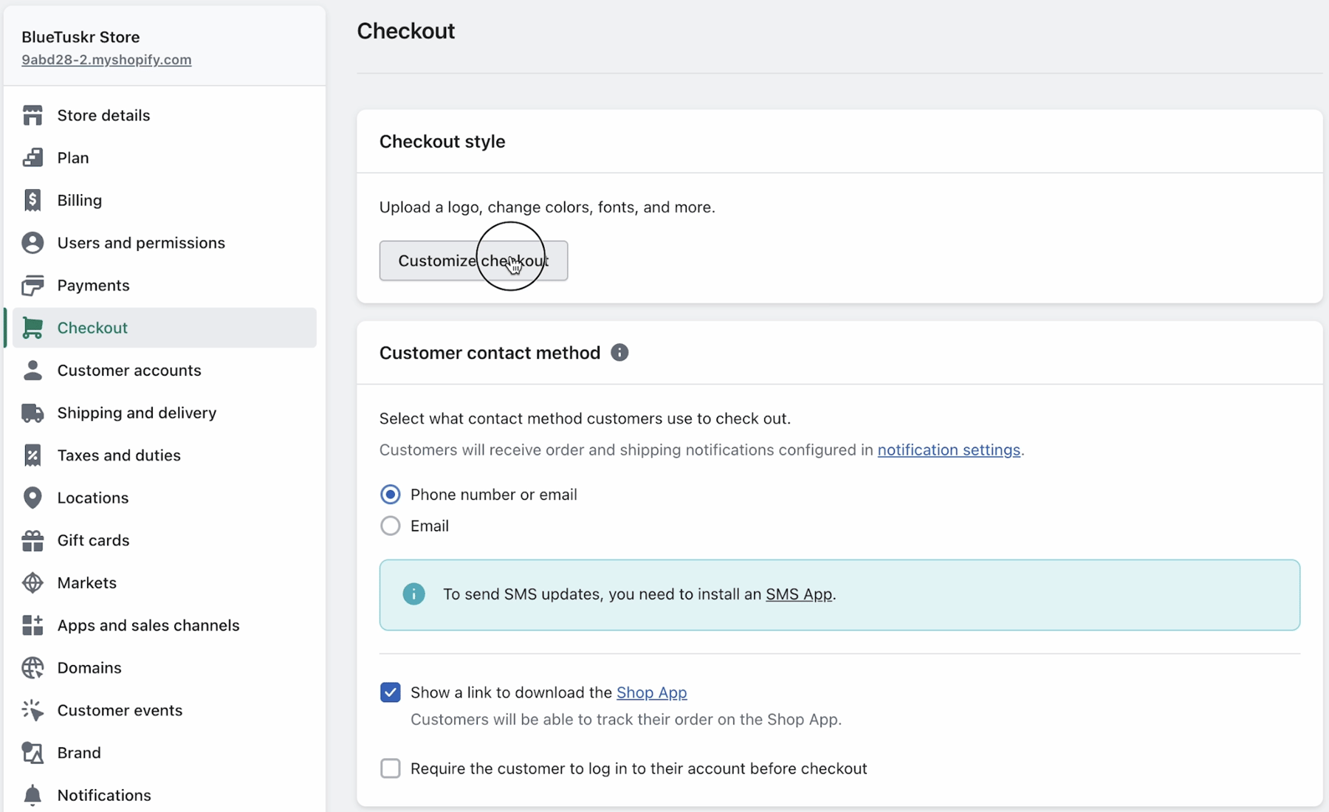Select the Shipping and delivery truck icon

[33, 413]
